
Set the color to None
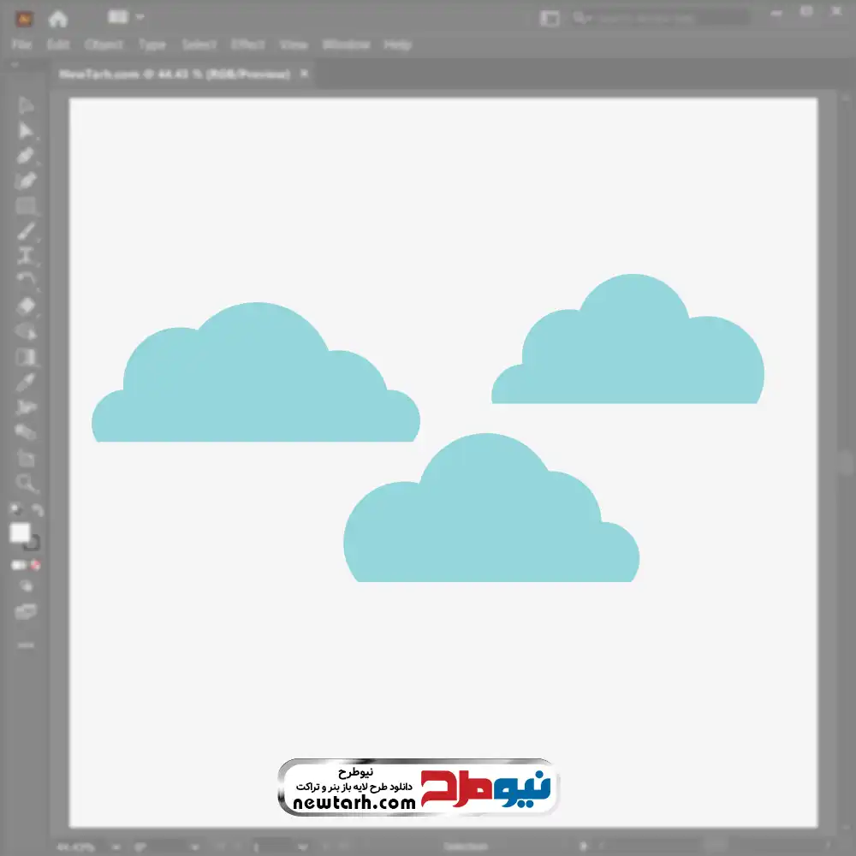(x=37, y=565)
